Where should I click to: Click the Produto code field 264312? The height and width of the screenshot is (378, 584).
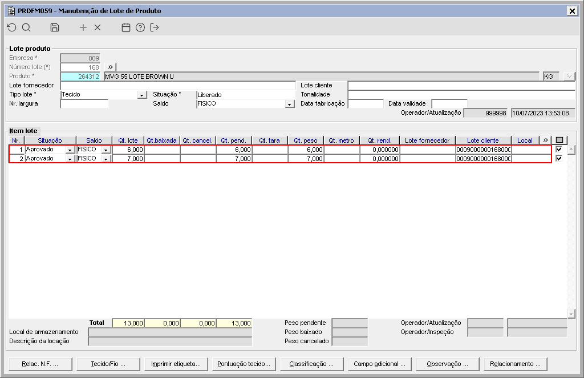(80, 77)
